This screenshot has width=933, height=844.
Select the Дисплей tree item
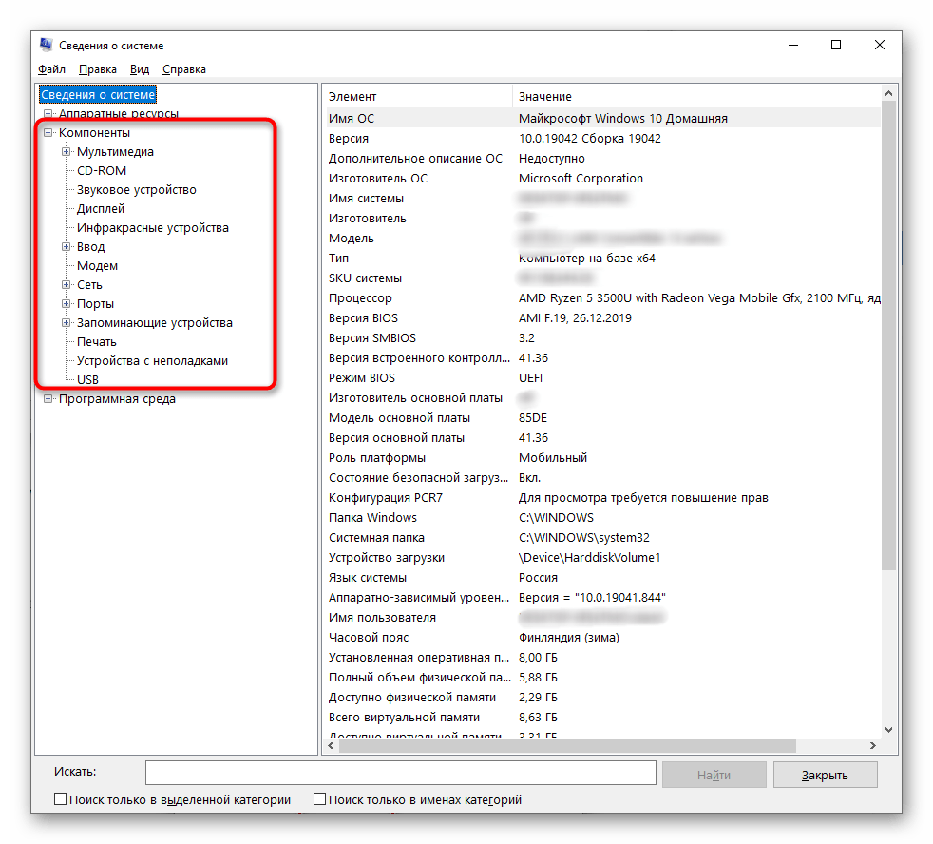point(101,209)
